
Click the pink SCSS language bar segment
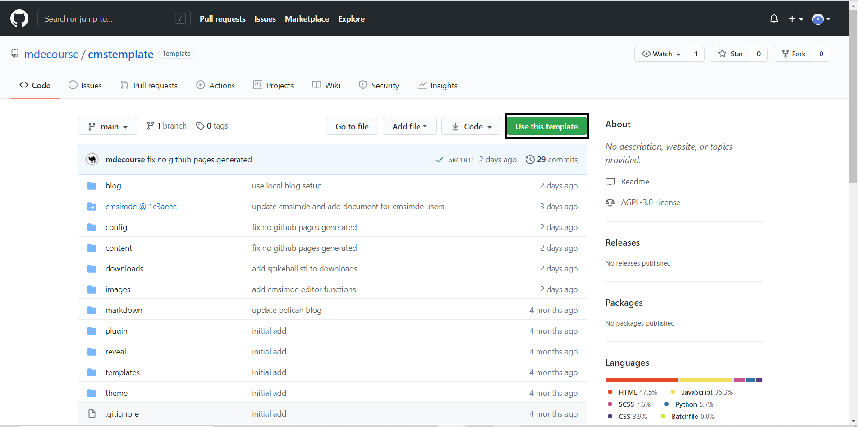point(739,380)
